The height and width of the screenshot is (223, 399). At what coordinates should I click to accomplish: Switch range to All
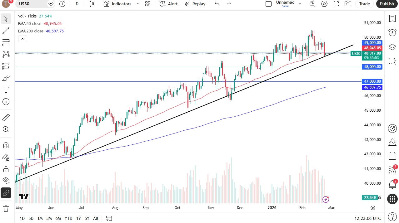point(96,218)
